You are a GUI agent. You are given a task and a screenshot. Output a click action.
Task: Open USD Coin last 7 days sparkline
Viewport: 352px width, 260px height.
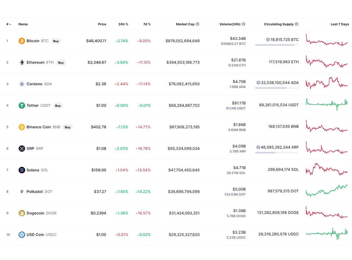327,234
